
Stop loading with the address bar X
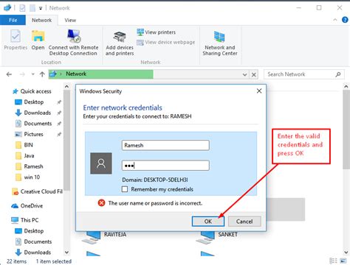(x=254, y=74)
